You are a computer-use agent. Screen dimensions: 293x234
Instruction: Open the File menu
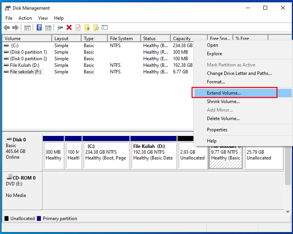pyautogui.click(x=9, y=18)
